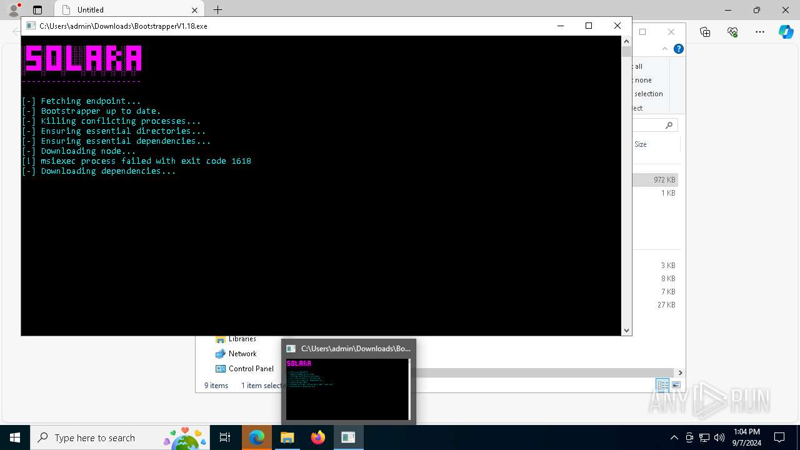The image size is (800, 450).
Task: Maximize the File Explorer window
Action: tap(642, 32)
